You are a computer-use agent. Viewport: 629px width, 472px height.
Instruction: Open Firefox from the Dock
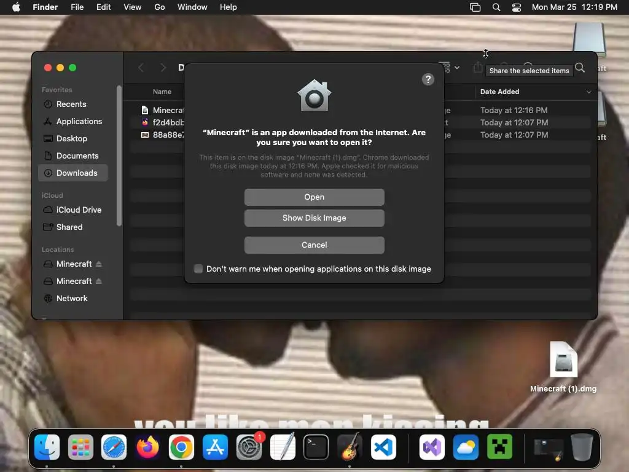click(147, 447)
